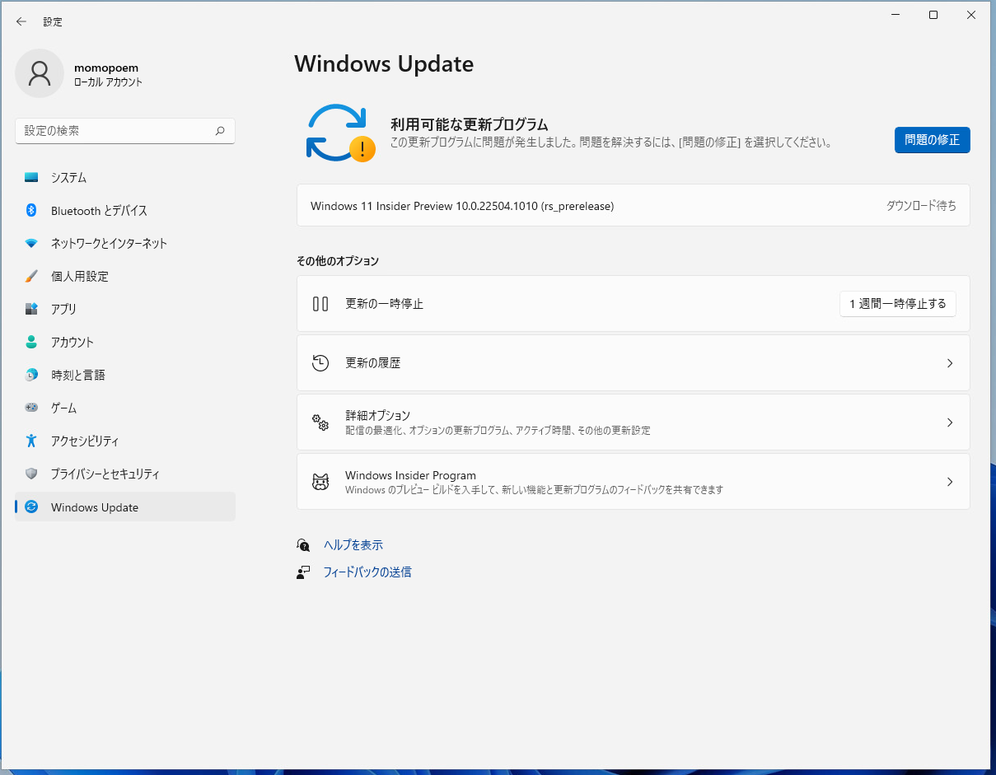Click the アカウント person icon

[x=31, y=342]
